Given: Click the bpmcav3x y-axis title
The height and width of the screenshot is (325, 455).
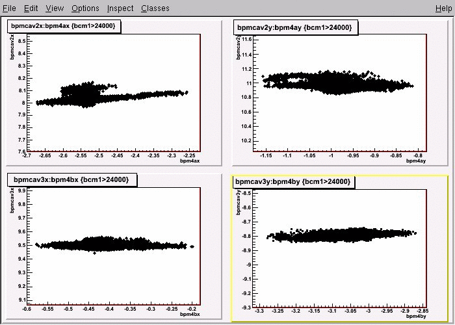Looking at the screenshot, I should click(12, 200).
